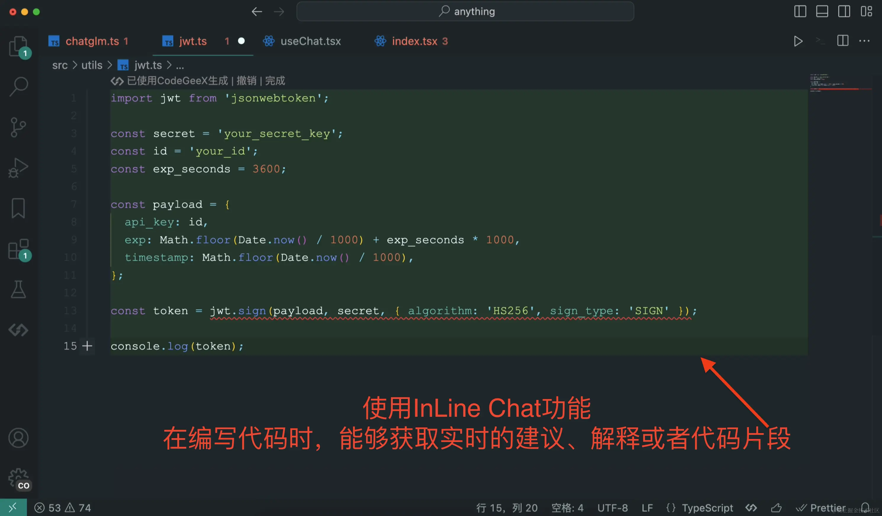Toggle the secondary sidebar visibility

click(x=844, y=11)
